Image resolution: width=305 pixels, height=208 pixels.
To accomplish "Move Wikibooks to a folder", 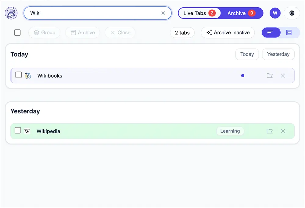I will tap(269, 76).
